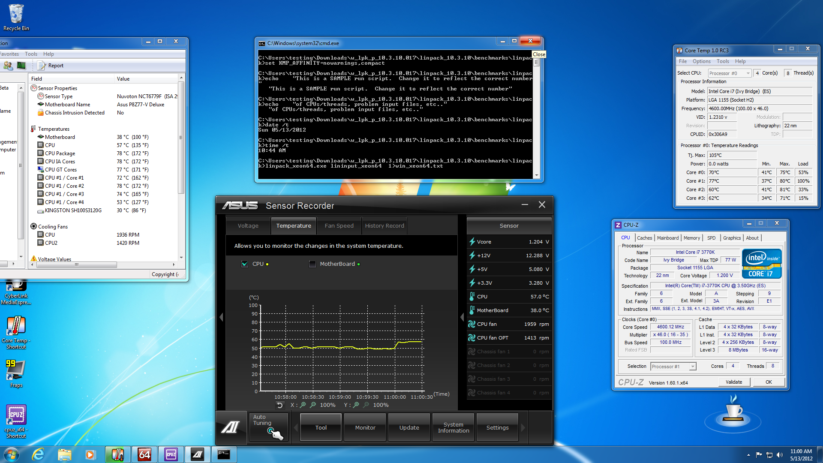
Task: Click the volume speaker tray icon
Action: (x=780, y=455)
